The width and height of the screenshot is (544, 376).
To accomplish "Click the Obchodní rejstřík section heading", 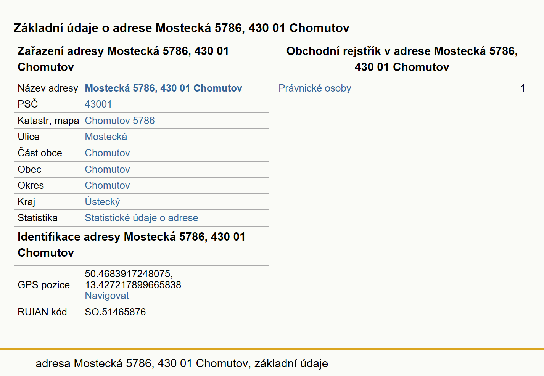I will coord(402,59).
